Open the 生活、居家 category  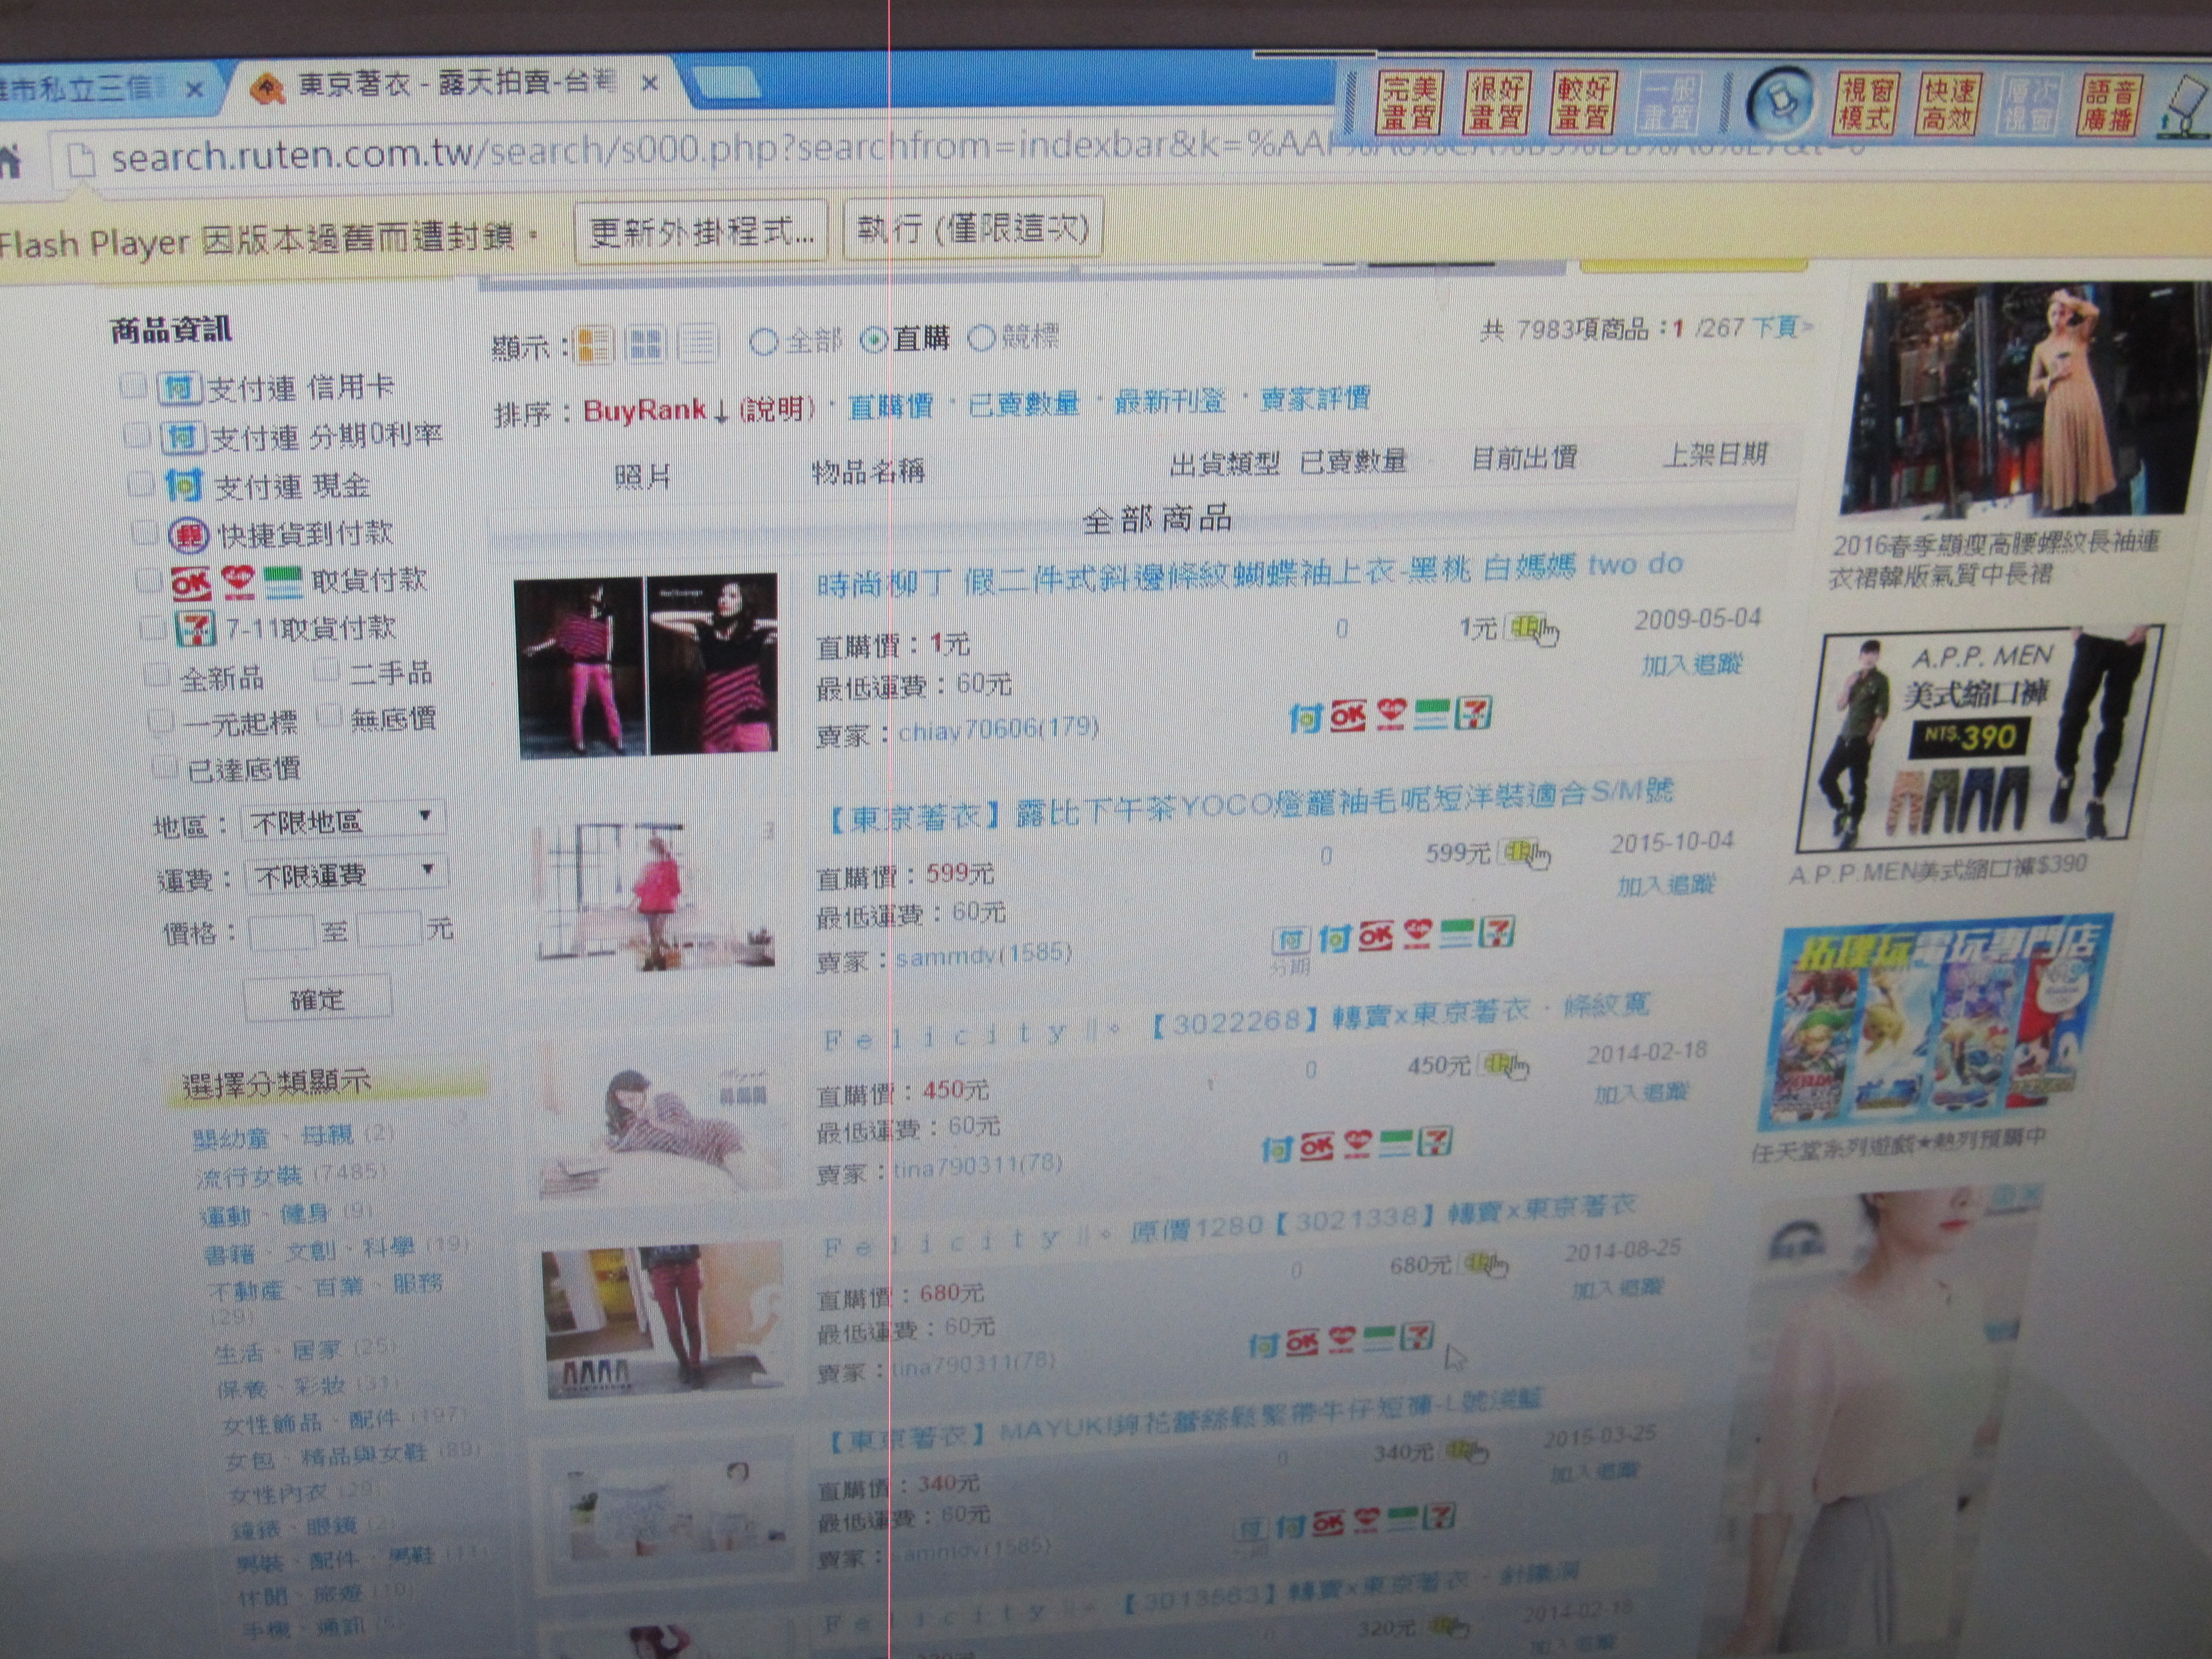pyautogui.click(x=279, y=1351)
